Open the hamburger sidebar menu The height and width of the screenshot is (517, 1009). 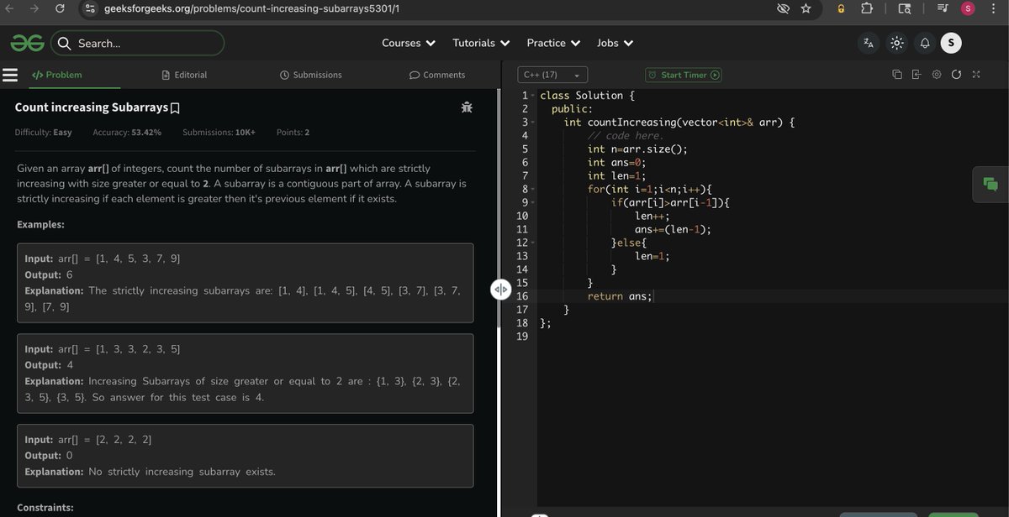click(10, 75)
